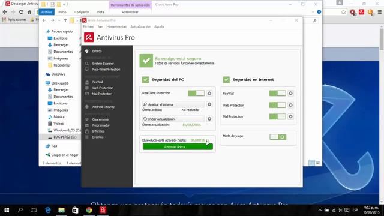Screen dimensions: 384x216
Task: Click the Informes sidebar icon
Action: click(x=86, y=131)
